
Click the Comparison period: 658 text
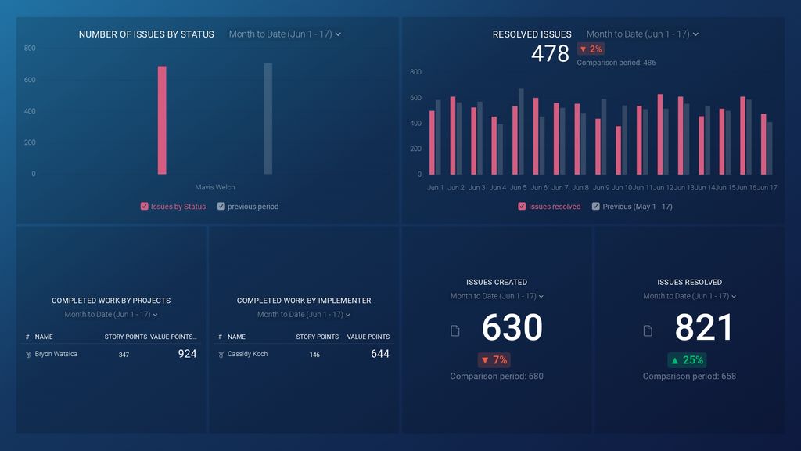pos(688,376)
